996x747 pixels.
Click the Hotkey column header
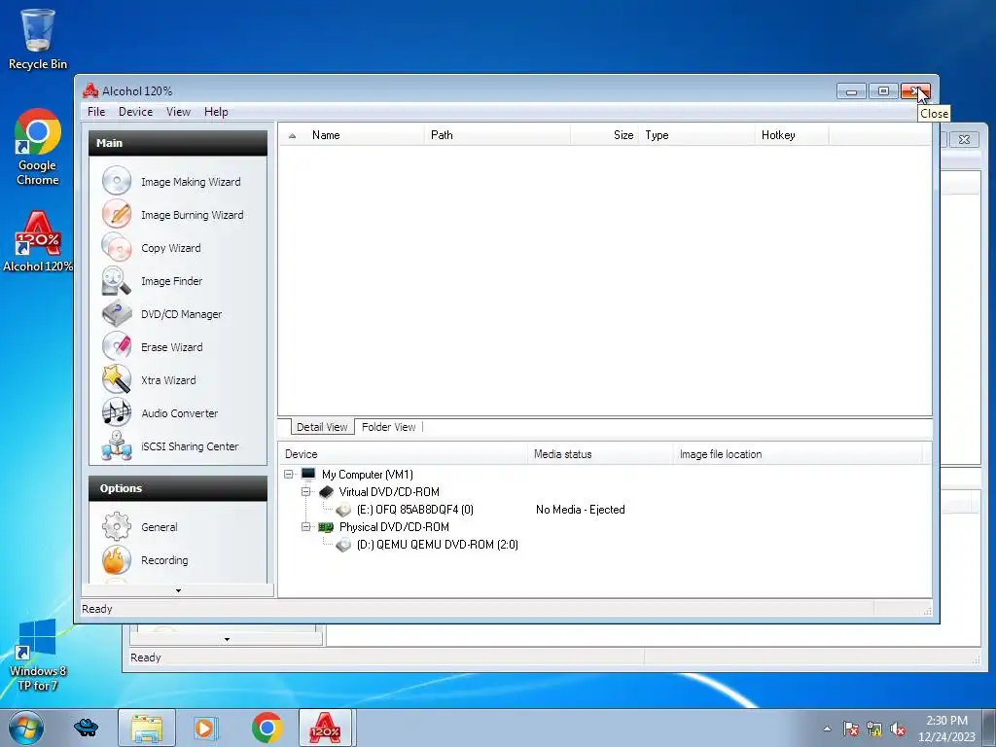pyautogui.click(x=792, y=135)
